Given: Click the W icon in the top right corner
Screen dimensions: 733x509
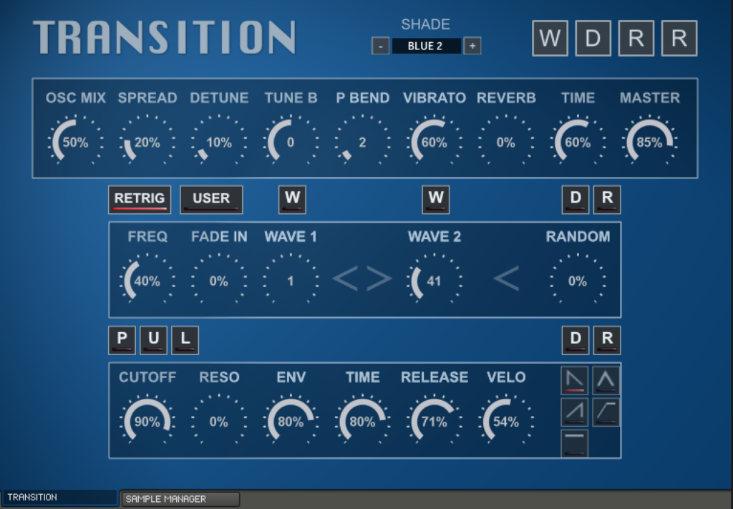Looking at the screenshot, I should click(x=550, y=39).
